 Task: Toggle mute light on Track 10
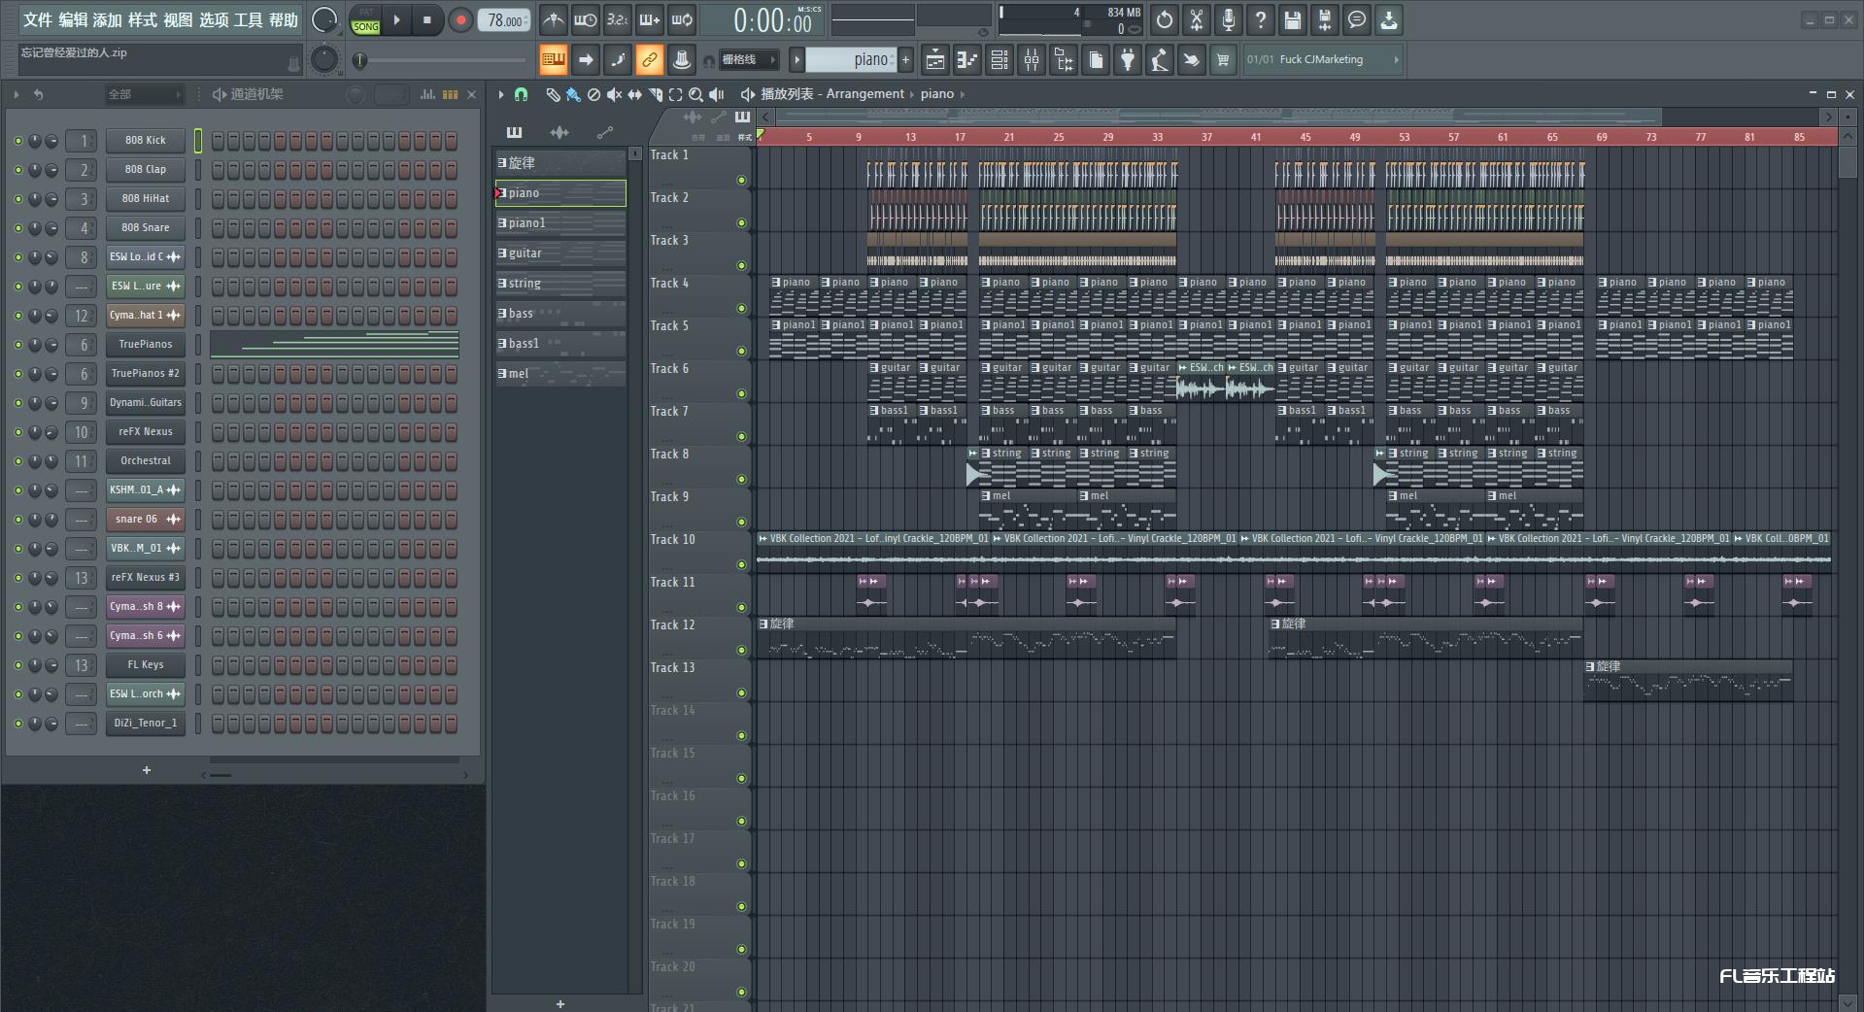(741, 565)
